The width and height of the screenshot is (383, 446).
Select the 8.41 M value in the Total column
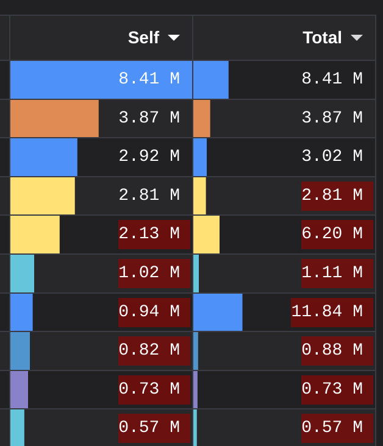point(332,79)
